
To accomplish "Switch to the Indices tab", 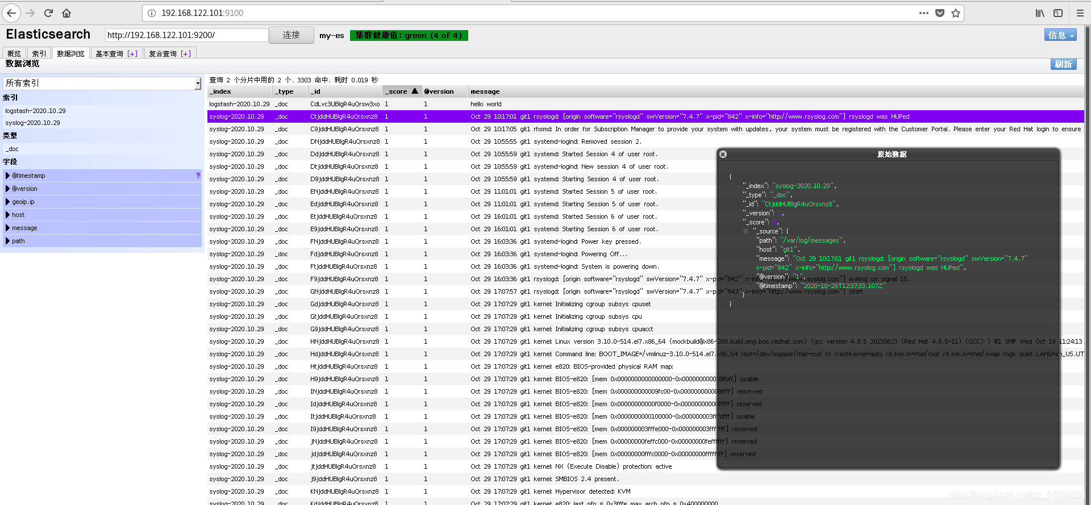I will [x=39, y=53].
